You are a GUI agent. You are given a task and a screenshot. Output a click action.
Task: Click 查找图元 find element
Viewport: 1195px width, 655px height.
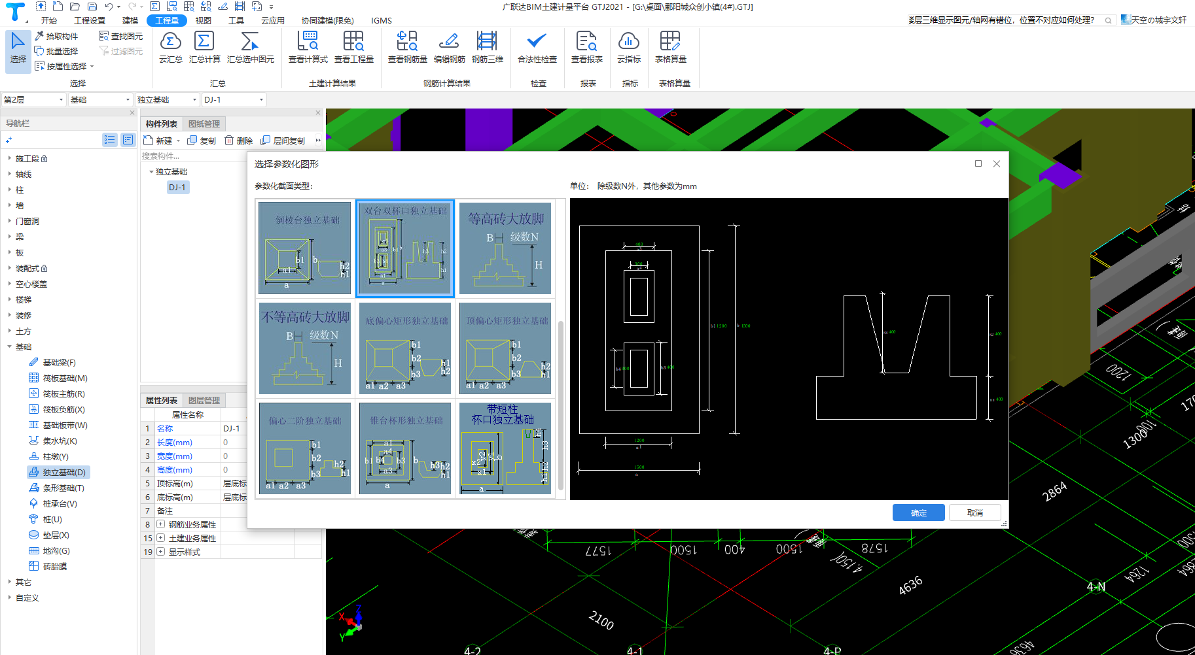[121, 36]
